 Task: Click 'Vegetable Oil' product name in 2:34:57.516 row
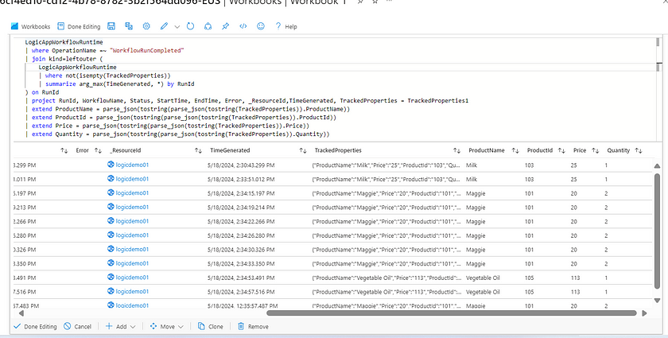[483, 292]
